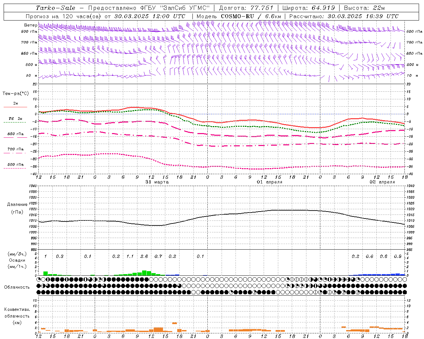
Task: Click the precipitation total "0.7"
Action: pos(158,257)
